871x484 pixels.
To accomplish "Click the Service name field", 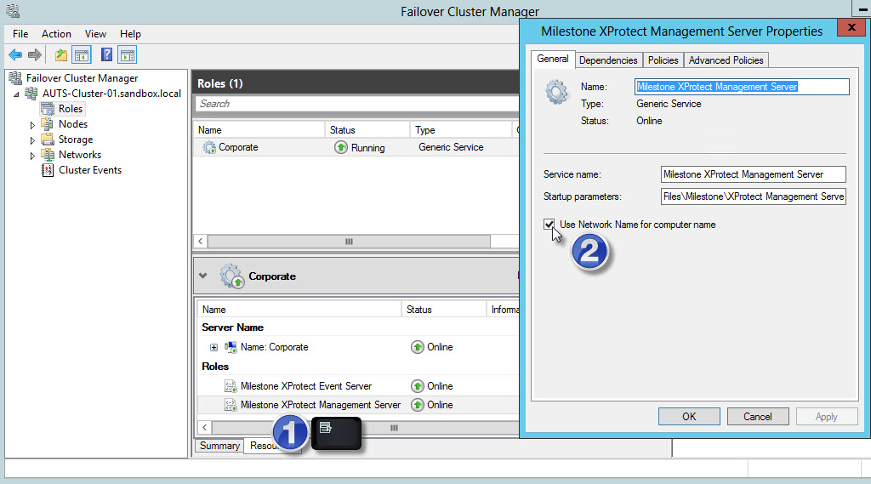I will (754, 174).
